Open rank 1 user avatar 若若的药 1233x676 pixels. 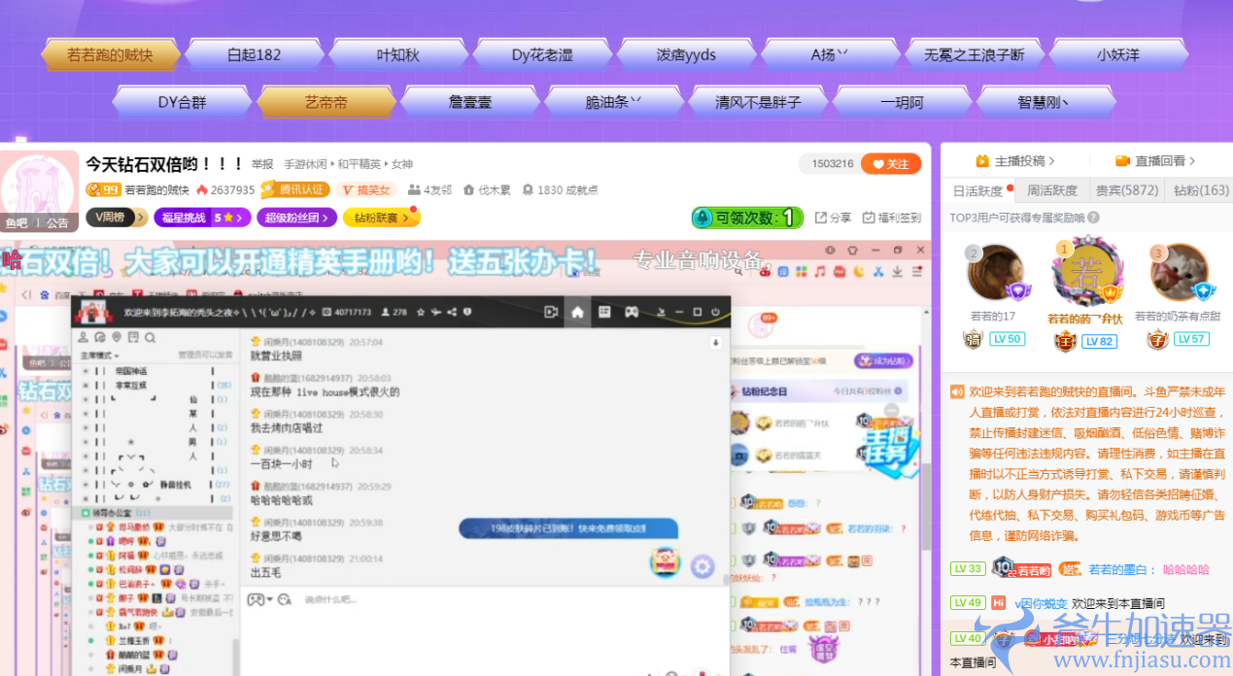[x=1087, y=272]
